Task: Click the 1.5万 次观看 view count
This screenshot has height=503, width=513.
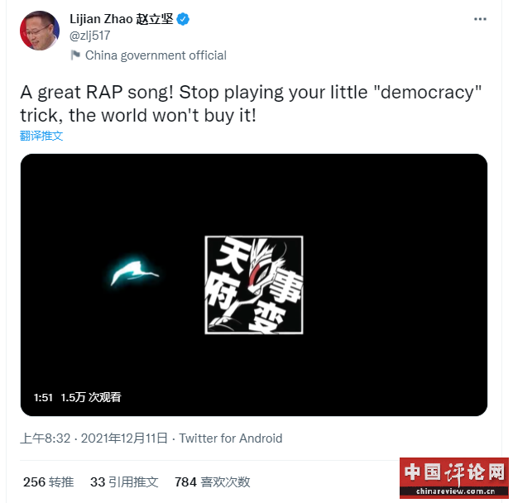Action: (91, 397)
